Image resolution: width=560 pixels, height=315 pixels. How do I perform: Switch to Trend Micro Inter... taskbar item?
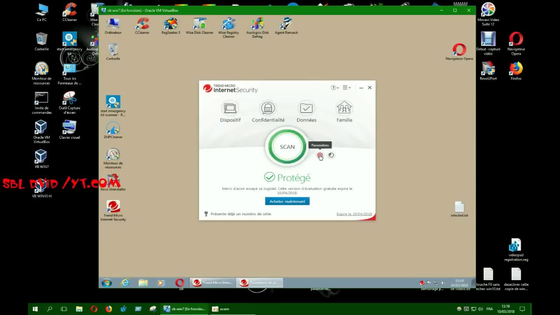tap(213, 283)
